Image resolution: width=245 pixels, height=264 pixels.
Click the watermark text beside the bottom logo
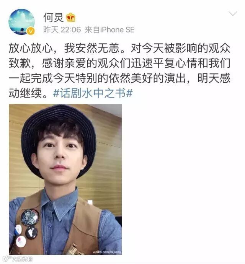[x=23, y=259]
